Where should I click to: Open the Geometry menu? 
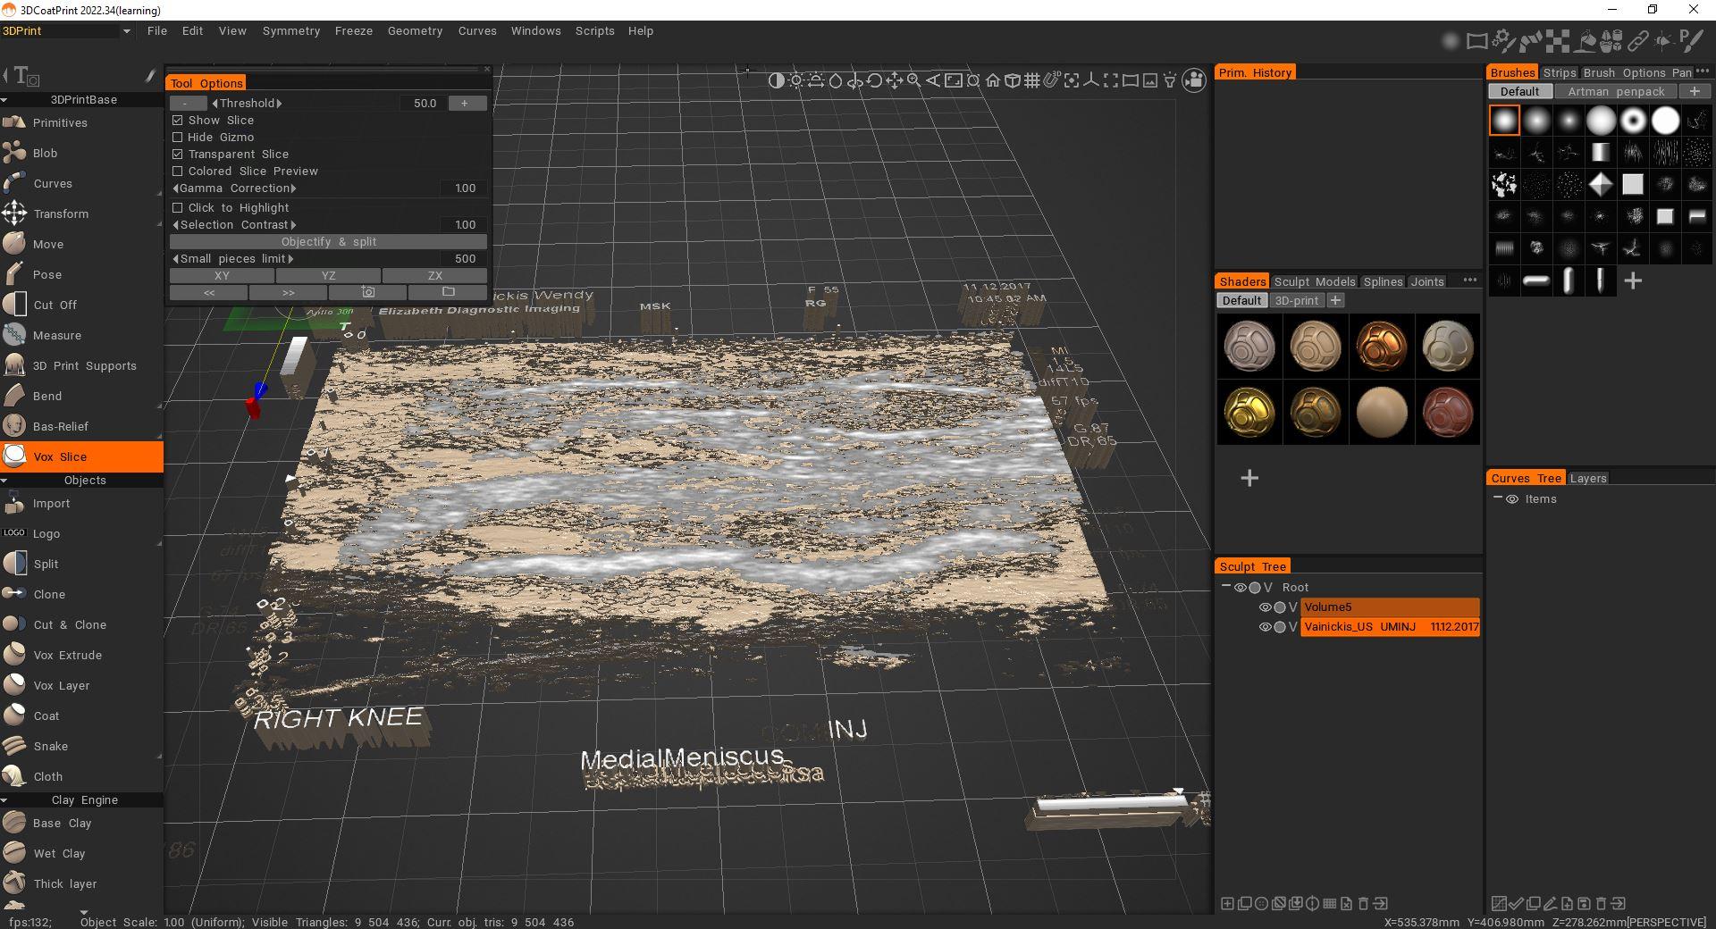[x=415, y=30]
